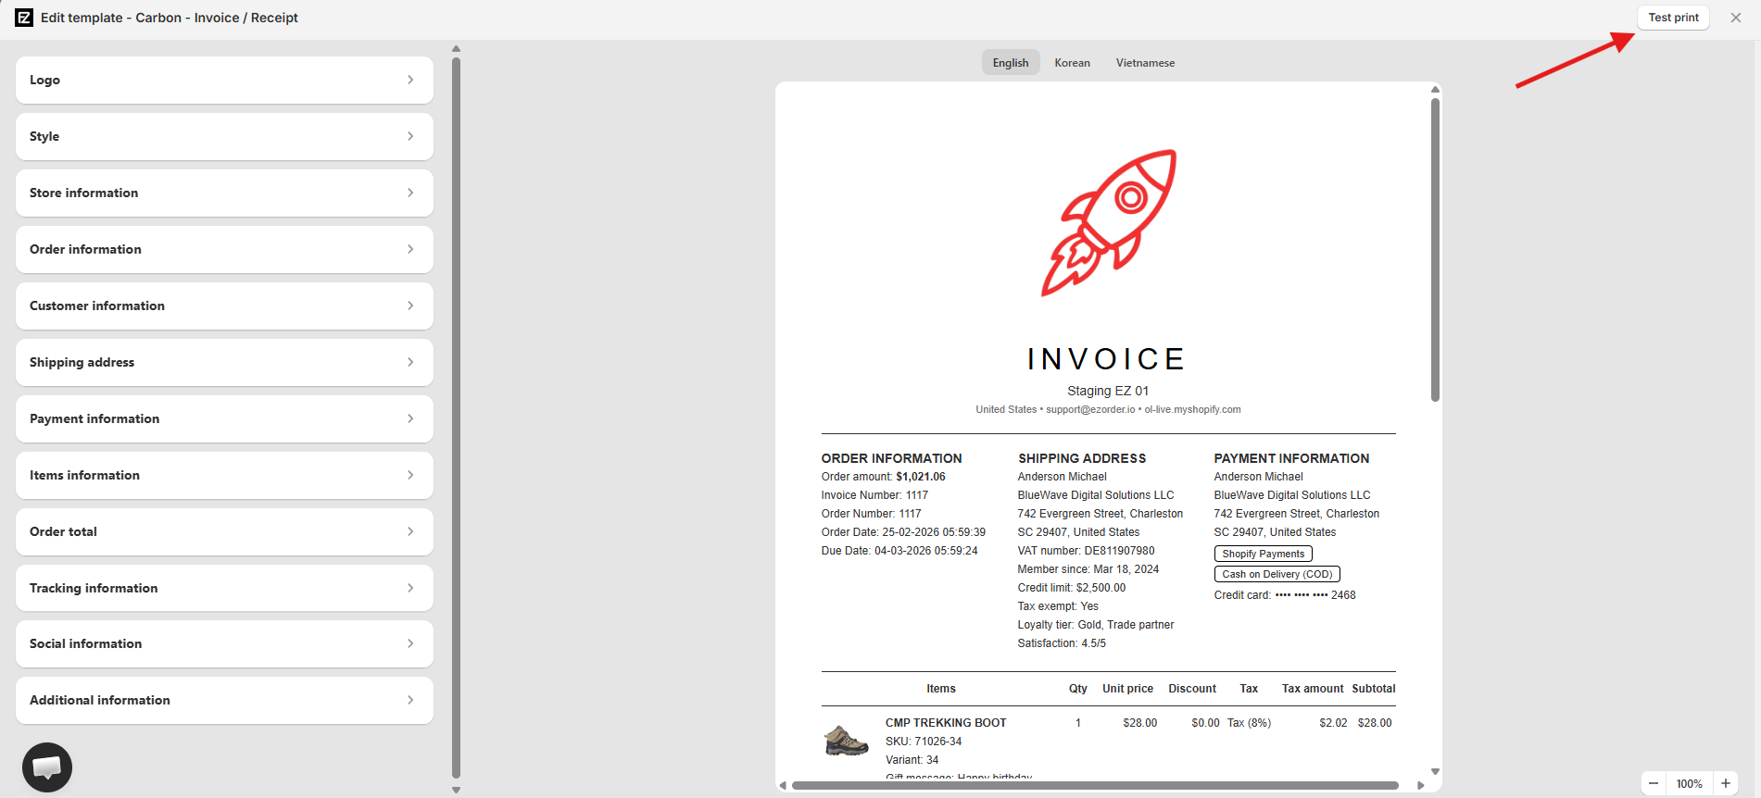Click the rocket logo in invoice preview

pyautogui.click(x=1109, y=223)
